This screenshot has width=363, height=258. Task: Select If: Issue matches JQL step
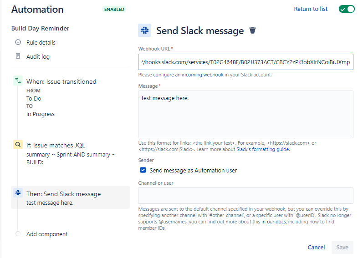(x=56, y=145)
